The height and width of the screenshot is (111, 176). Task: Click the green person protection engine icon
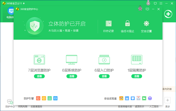tap(50, 98)
